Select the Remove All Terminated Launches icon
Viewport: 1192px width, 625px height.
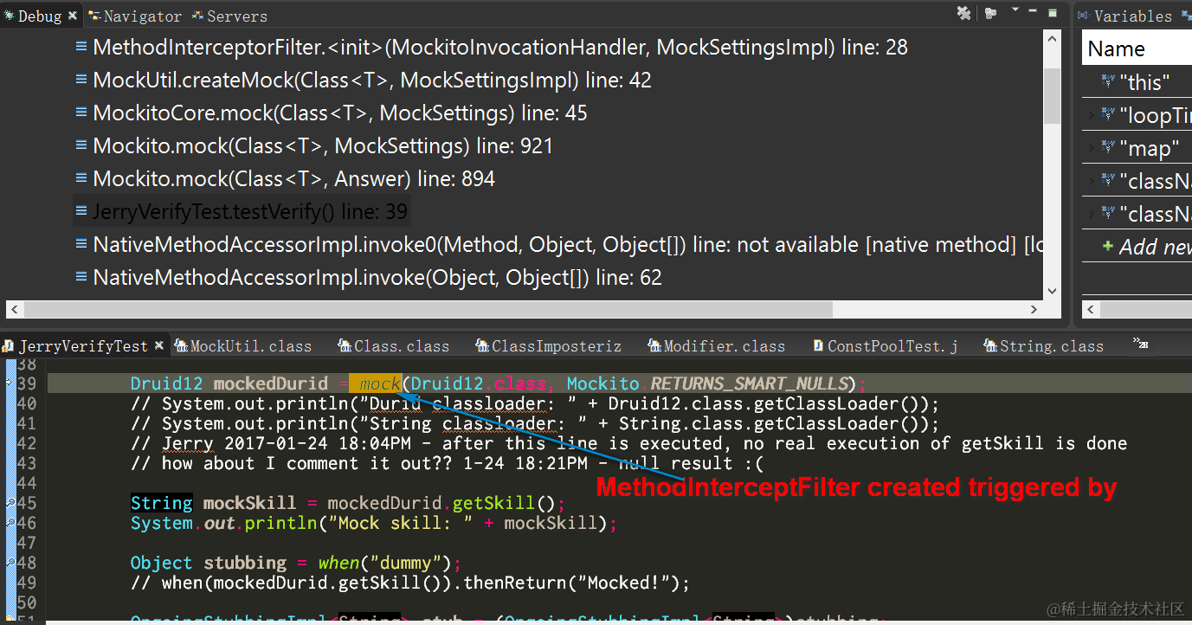point(963,14)
